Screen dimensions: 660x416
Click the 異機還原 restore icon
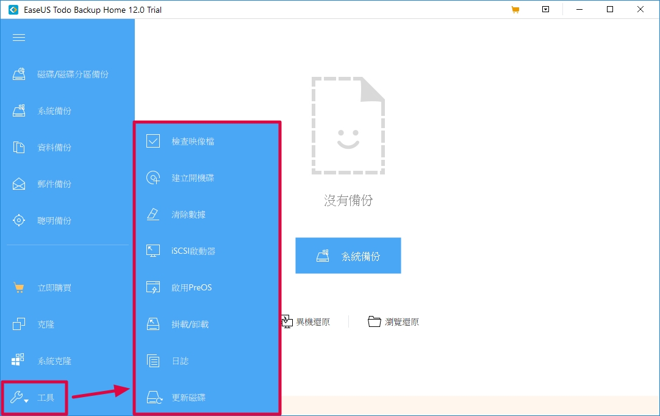pos(286,321)
